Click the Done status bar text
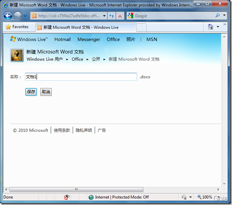The height and width of the screenshot is (205, 232). 8,197
